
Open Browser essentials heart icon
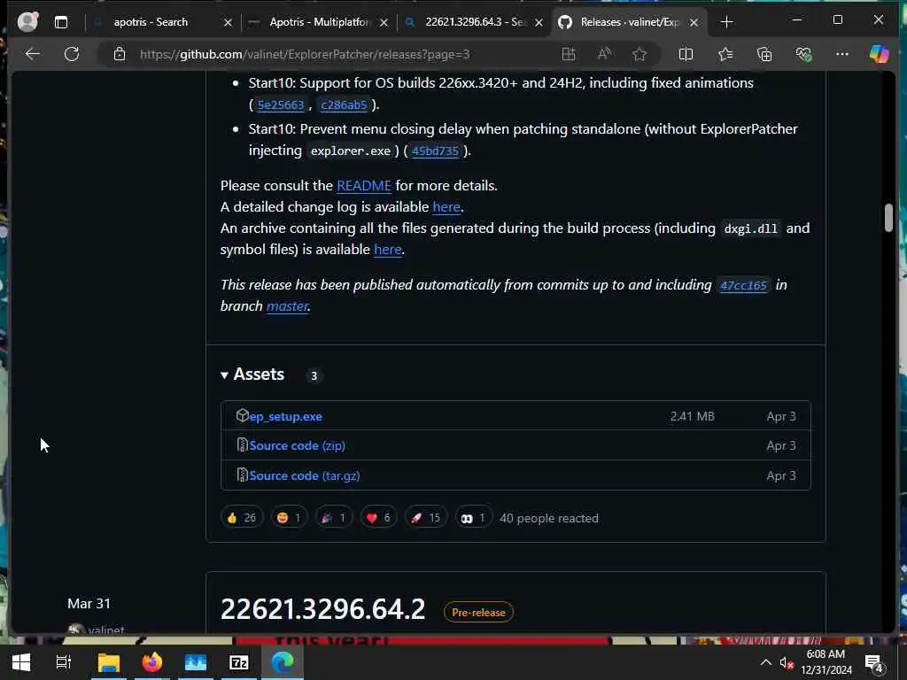tap(802, 54)
